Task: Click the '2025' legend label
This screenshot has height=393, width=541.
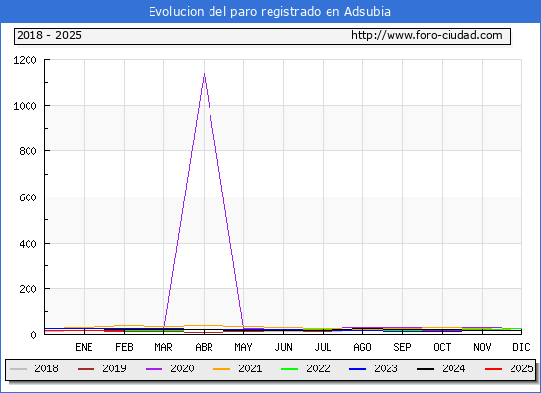Action: coord(521,368)
